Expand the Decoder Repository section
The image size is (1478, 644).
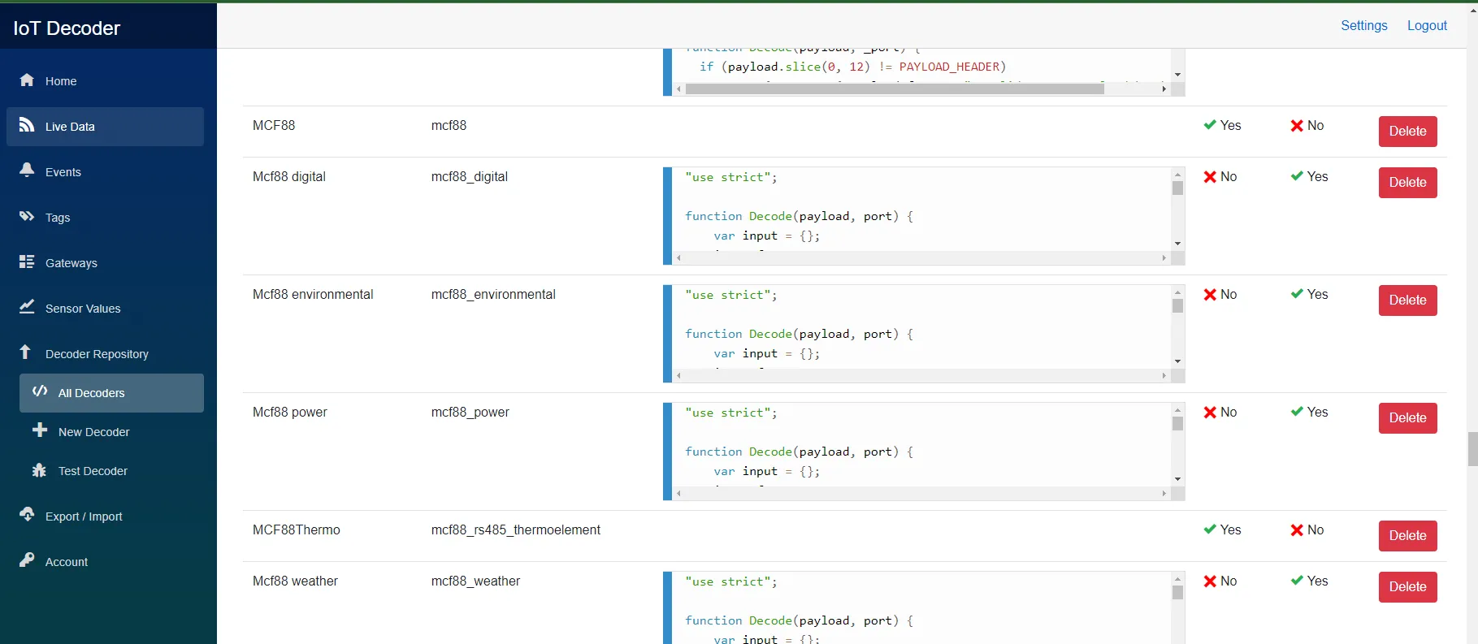point(96,354)
